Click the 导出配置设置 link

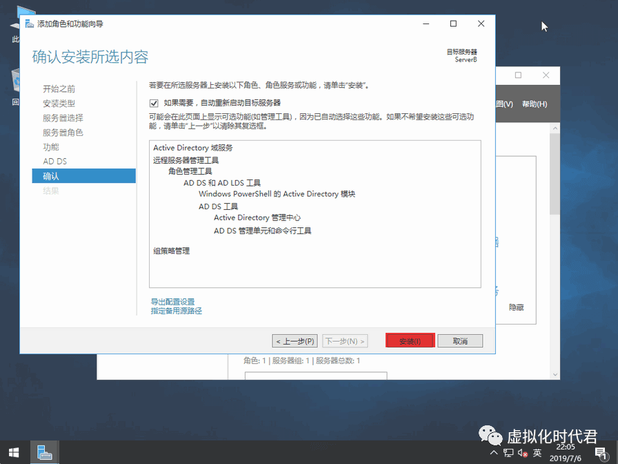point(172,302)
